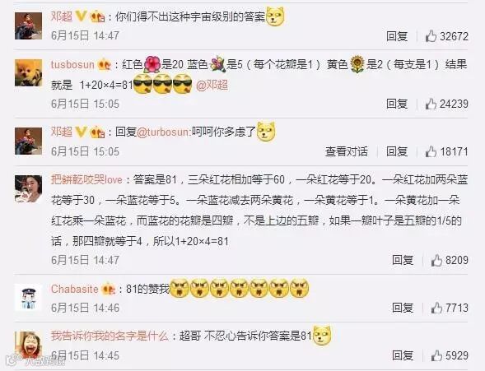Click the @邓超 mention link
Image resolution: width=485 pixels, height=371 pixels.
pos(212,86)
